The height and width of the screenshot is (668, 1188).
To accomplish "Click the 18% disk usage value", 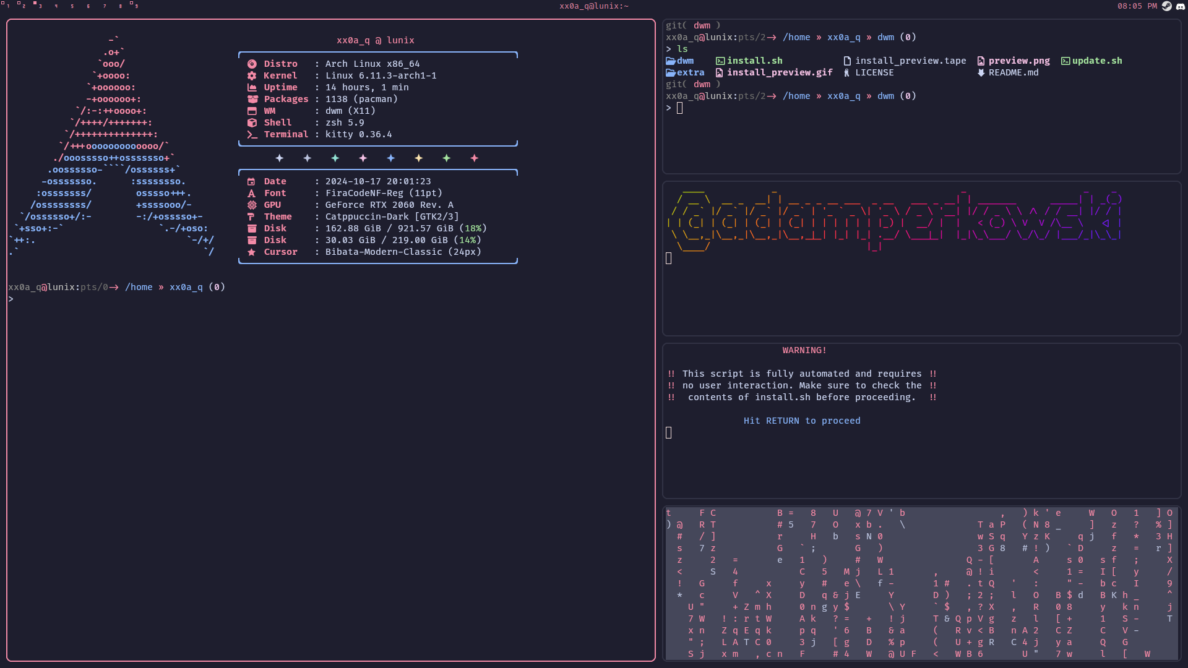I will coord(473,228).
